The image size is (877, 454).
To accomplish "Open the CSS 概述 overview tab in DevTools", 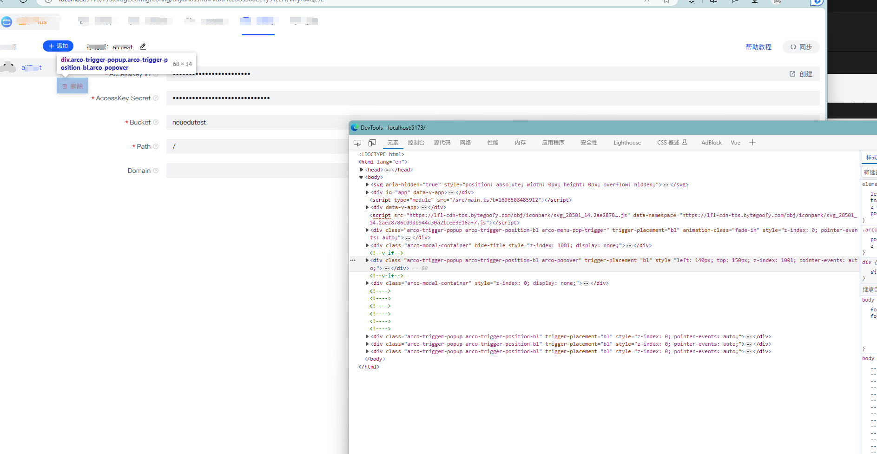I will click(x=672, y=143).
